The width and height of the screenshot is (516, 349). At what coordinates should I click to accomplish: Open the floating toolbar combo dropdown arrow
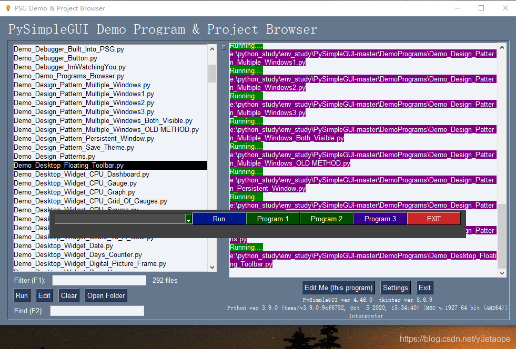[x=188, y=219]
